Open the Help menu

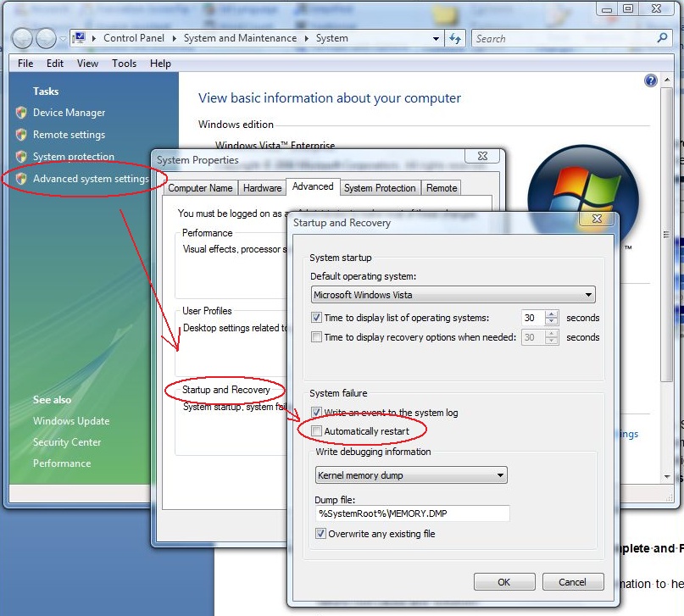[160, 64]
